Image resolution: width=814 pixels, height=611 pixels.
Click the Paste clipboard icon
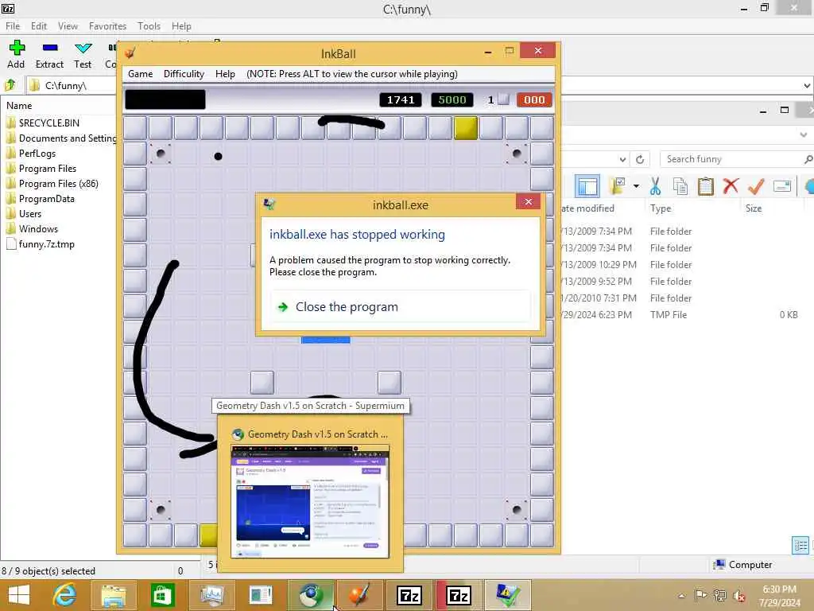click(x=706, y=186)
